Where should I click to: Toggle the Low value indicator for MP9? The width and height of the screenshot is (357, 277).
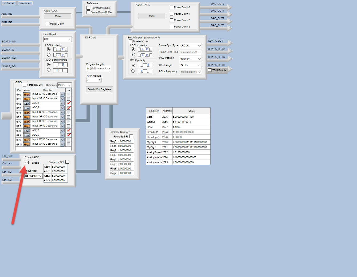26,135
